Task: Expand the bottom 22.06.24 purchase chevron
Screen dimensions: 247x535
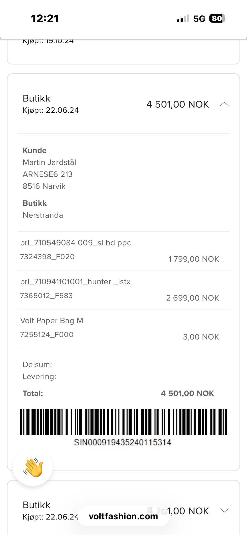Action: pos(224,510)
